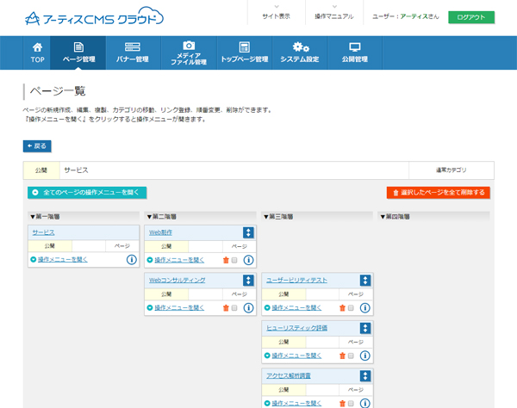Click the trash icon on Webコンサルティング card
517x408 pixels.
(x=226, y=308)
